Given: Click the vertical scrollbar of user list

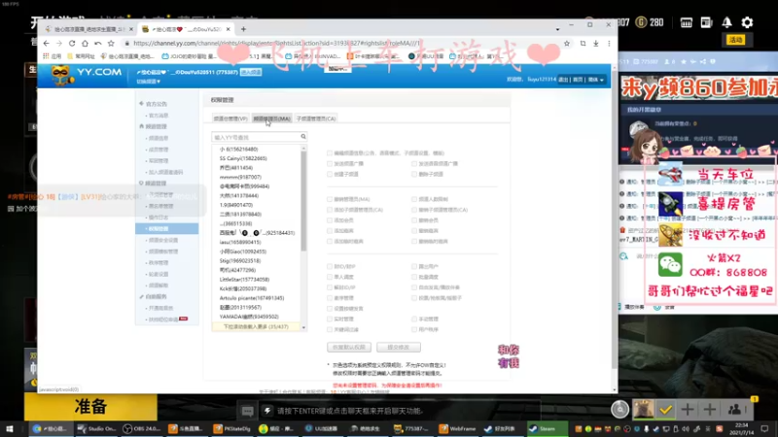Looking at the screenshot, I should (303, 201).
